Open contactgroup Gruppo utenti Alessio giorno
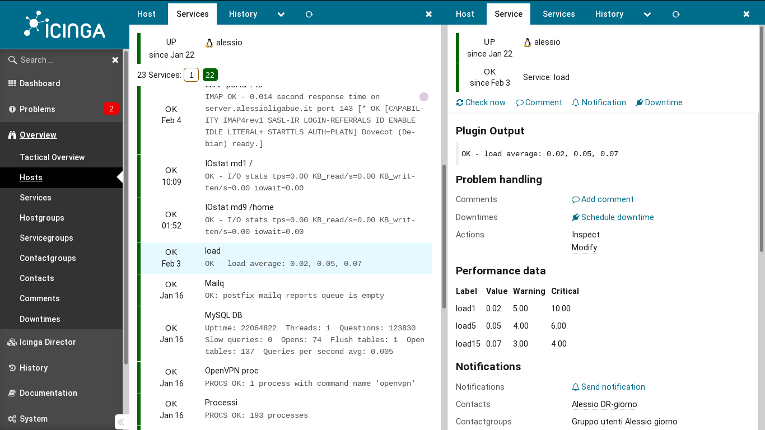 (x=624, y=422)
